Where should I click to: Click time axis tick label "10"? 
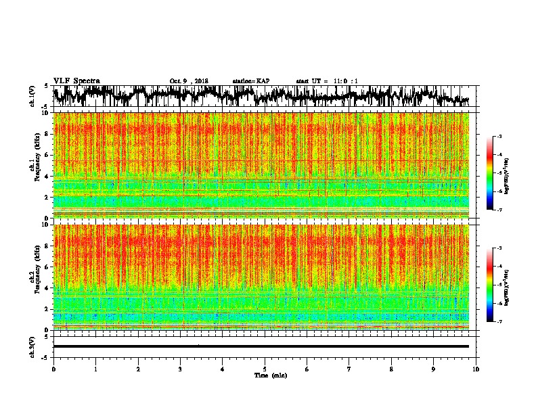point(476,369)
